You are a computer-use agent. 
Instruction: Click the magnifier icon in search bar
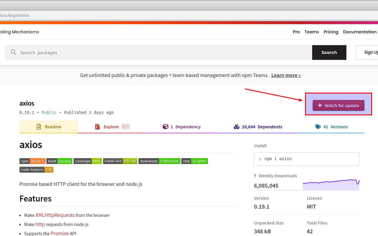(13, 52)
